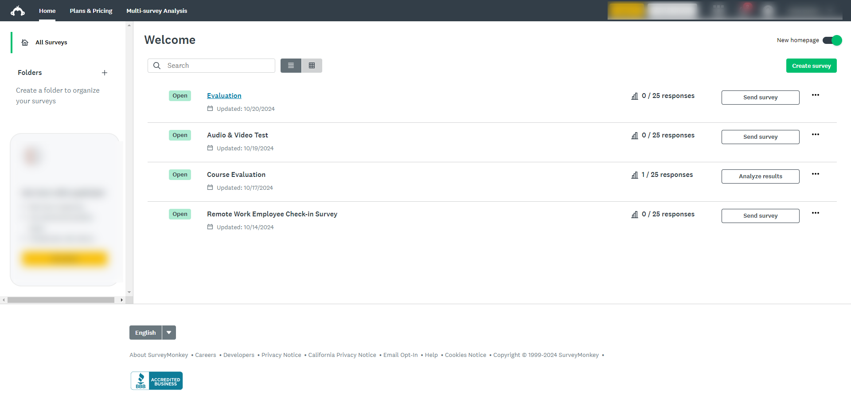Click Open status badge for Evaluation

[180, 96]
